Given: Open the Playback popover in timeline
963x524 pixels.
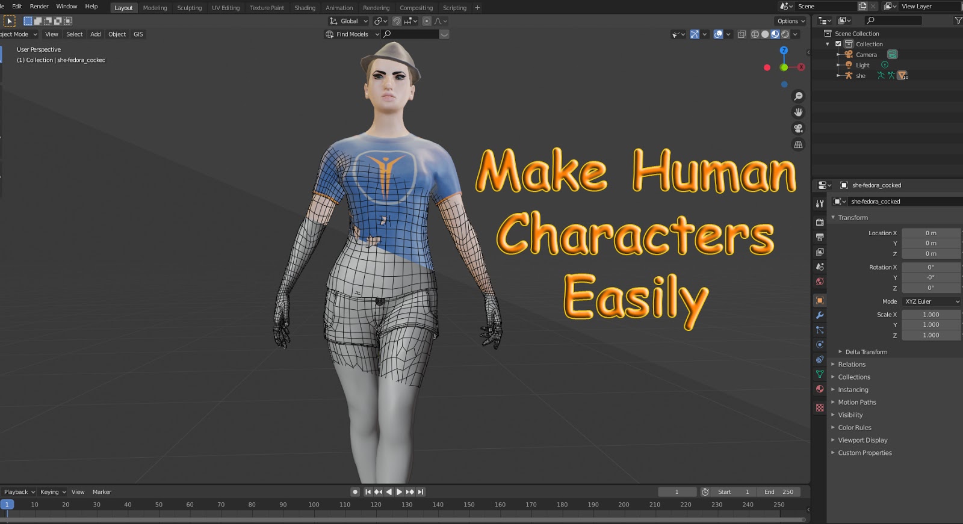Looking at the screenshot, I should [18, 492].
